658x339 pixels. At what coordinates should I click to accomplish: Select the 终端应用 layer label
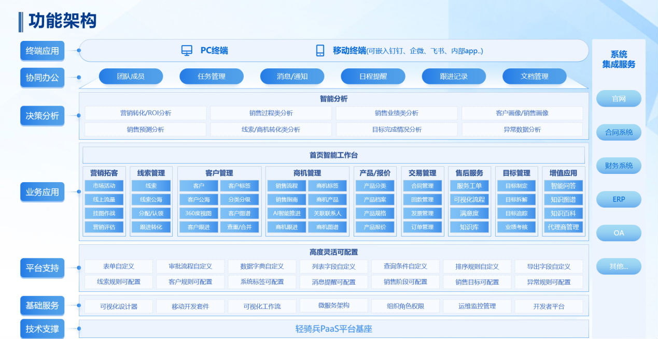click(x=43, y=51)
